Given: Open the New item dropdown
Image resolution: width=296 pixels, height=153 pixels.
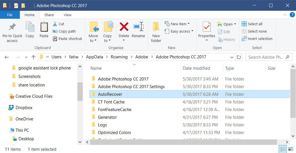Looking at the screenshot, I should coord(177,24).
